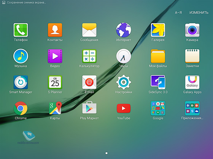Open the Мои файлы file manager
The height and width of the screenshot is (159, 213).
coord(158,56)
